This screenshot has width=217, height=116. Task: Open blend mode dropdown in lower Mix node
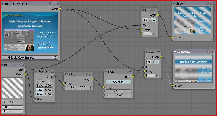[151, 62]
